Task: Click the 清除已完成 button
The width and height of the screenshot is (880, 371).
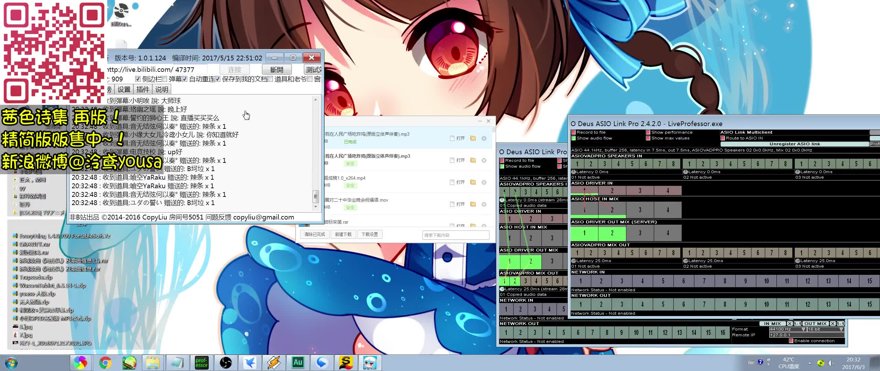Action: [315, 234]
